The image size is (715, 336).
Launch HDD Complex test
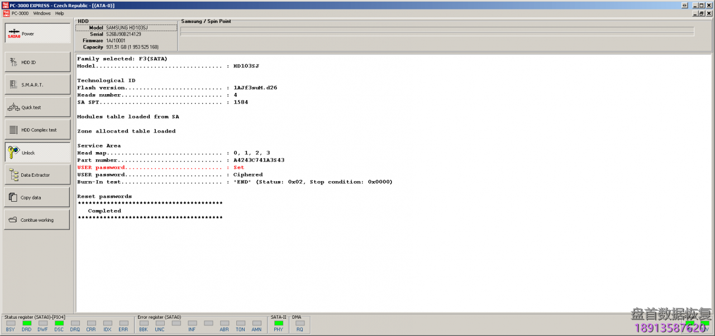(x=37, y=130)
